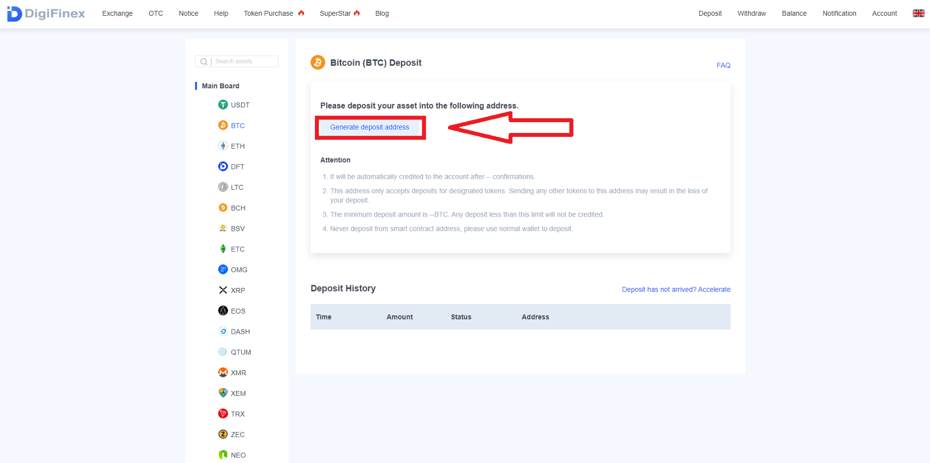Click Generate deposit address button
Viewport: 930px width, 463px height.
369,127
